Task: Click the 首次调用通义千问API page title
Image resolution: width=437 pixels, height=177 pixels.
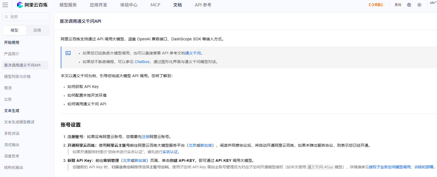Action: point(80,21)
